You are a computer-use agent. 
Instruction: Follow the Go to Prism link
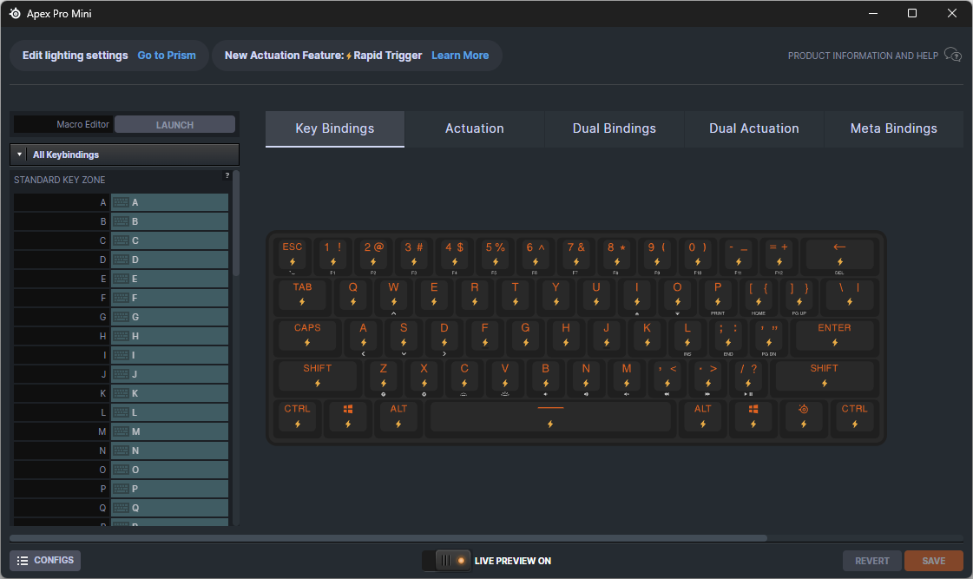tap(167, 56)
